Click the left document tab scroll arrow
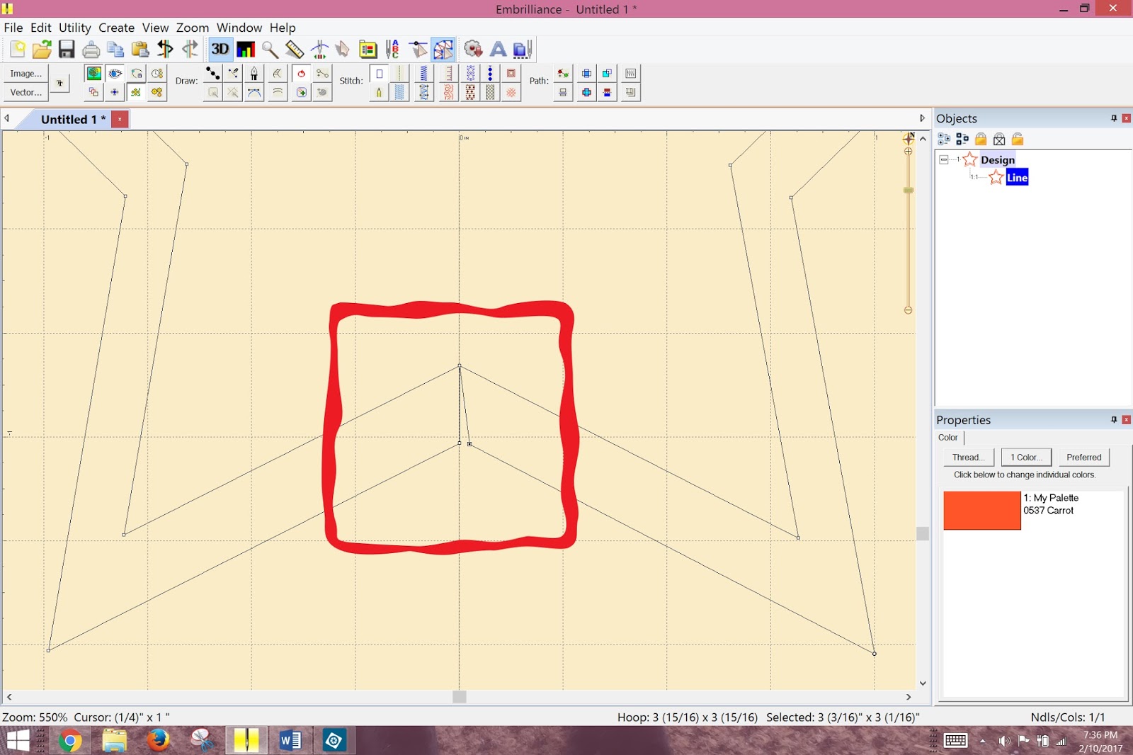The image size is (1133, 755). point(7,118)
